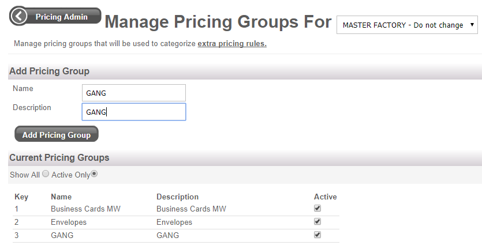The width and height of the screenshot is (482, 249).
Task: Click the Name column header
Action: 61,197
